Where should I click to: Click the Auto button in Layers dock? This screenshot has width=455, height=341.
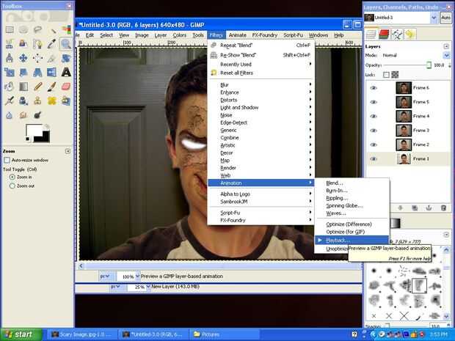coord(445,18)
